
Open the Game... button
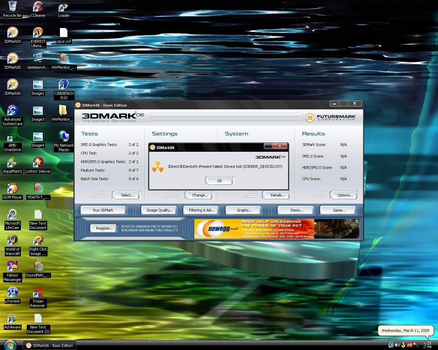(339, 210)
